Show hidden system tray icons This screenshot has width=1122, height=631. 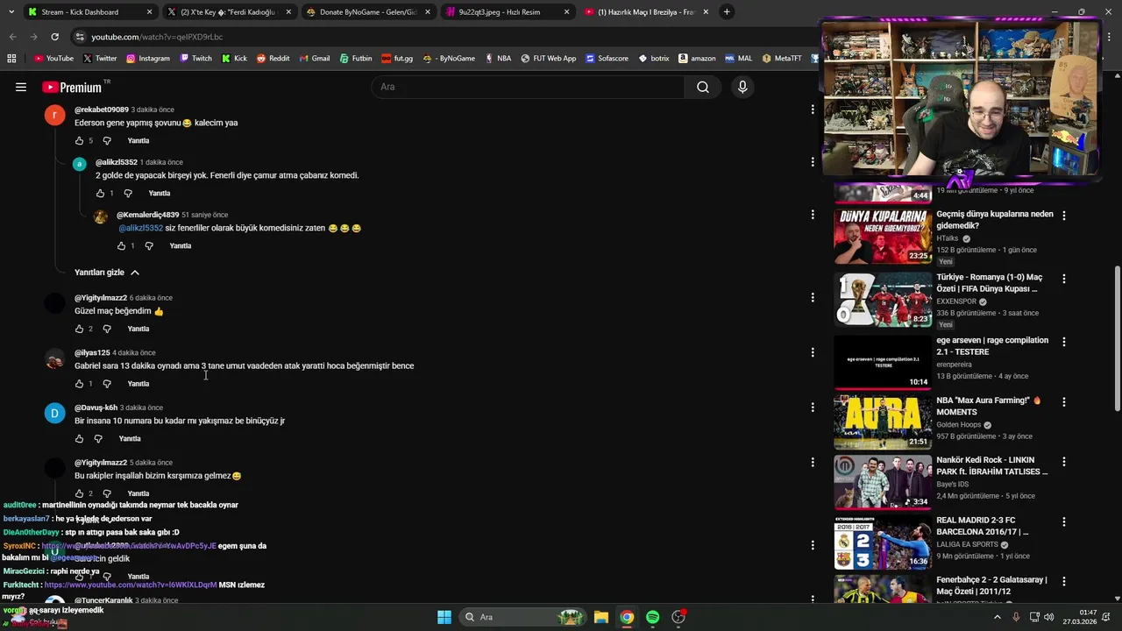point(997,617)
